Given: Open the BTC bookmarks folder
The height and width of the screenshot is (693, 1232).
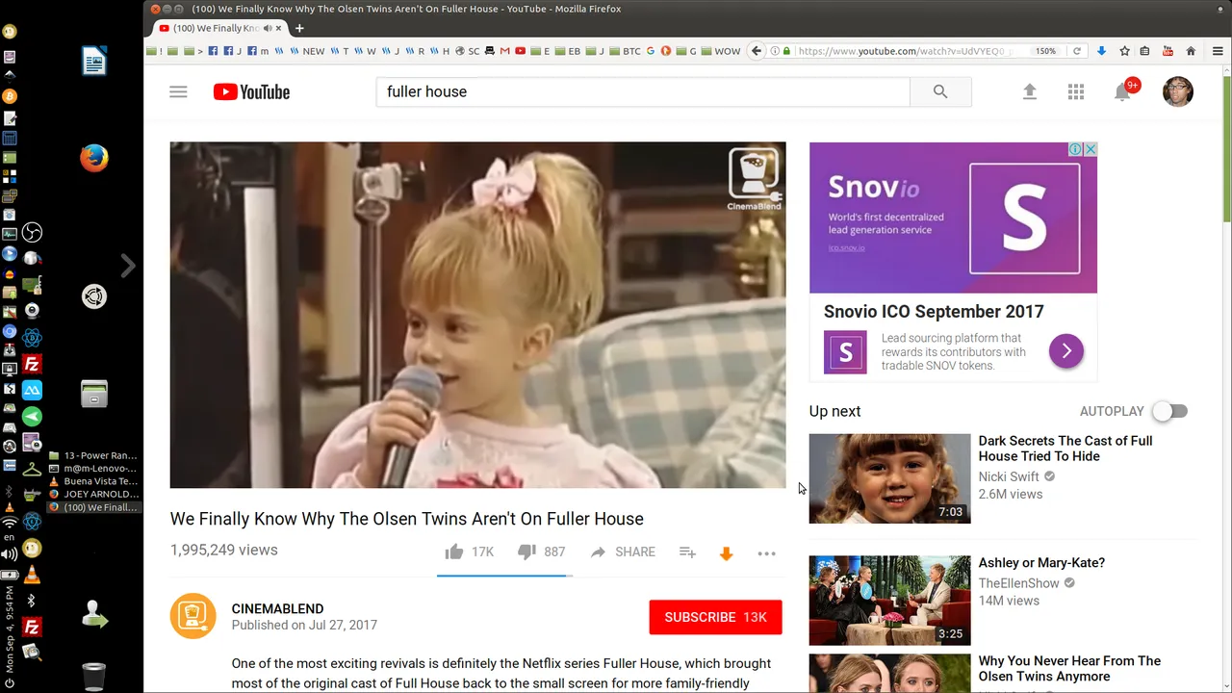Looking at the screenshot, I should click(625, 51).
